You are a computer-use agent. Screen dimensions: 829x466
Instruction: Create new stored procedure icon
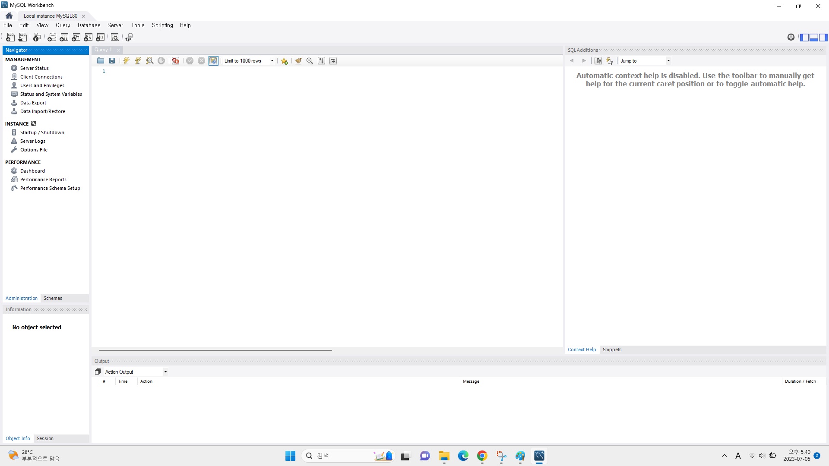pos(88,38)
